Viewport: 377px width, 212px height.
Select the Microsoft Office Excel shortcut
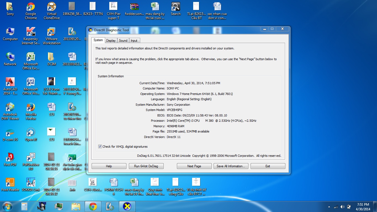click(31, 61)
